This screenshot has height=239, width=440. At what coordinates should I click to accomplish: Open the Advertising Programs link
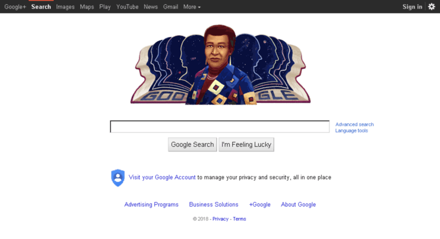point(152,205)
